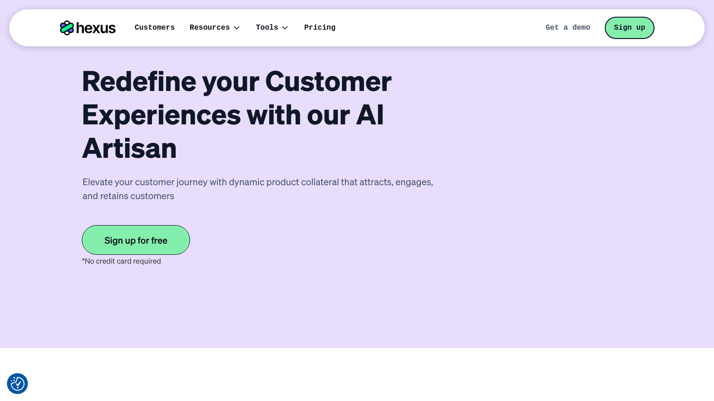Click the Customers menu item
Viewport: 714px width, 401px height.
tap(155, 28)
